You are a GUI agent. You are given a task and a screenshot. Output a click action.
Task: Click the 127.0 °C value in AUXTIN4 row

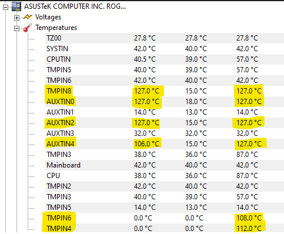tap(249, 144)
